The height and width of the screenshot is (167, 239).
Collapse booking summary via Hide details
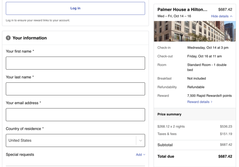click(221, 16)
